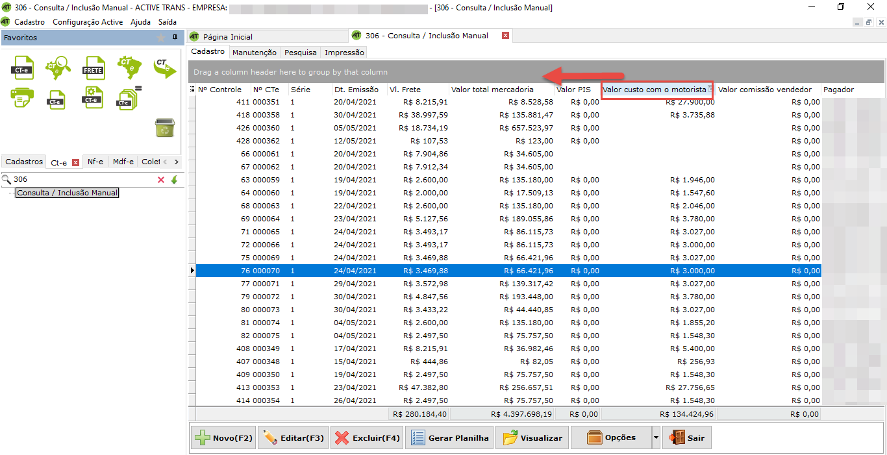Open the FRETE document favorite icon
Image resolution: width=887 pixels, height=455 pixels.
(x=94, y=68)
